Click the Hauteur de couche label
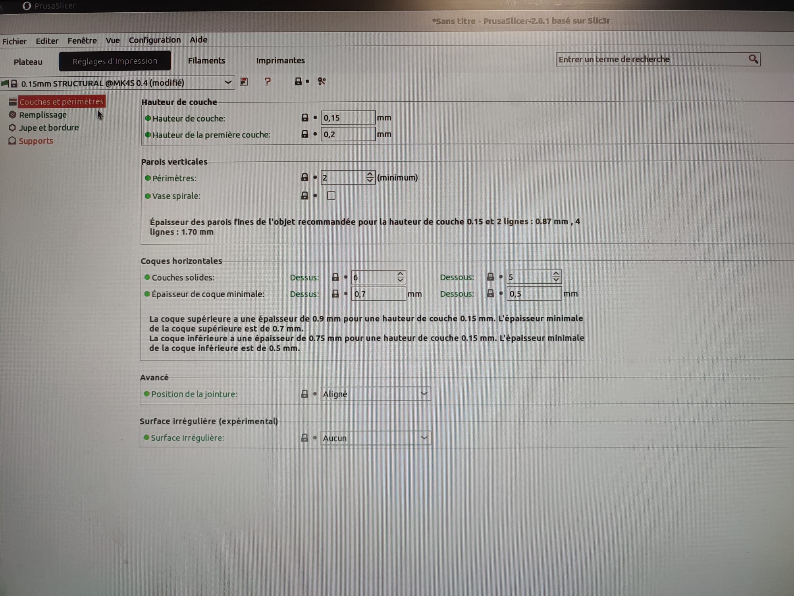Screen dimensions: 794x596 tap(189, 118)
